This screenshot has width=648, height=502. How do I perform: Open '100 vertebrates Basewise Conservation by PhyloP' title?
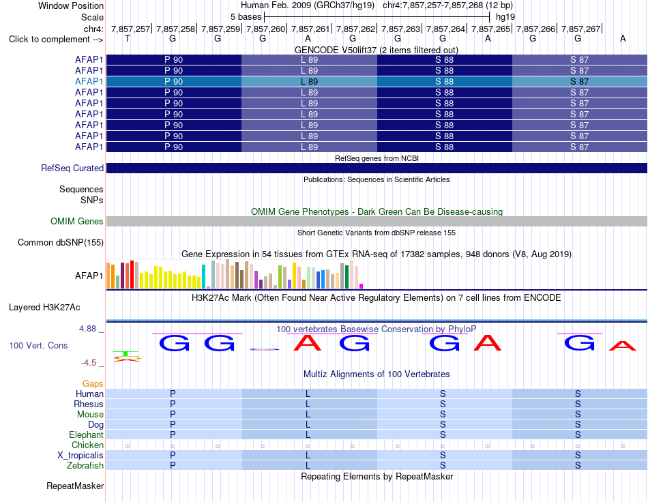click(x=377, y=329)
